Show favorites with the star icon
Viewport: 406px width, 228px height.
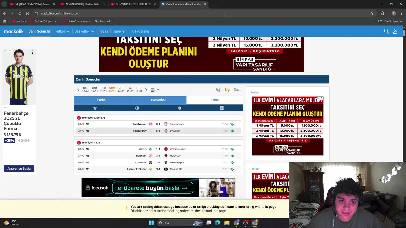(95, 108)
